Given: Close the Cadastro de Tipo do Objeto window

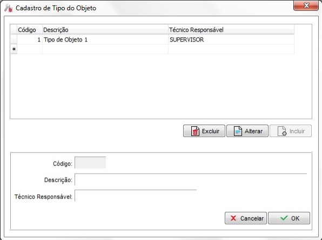Looking at the screenshot, I should coord(306,5).
